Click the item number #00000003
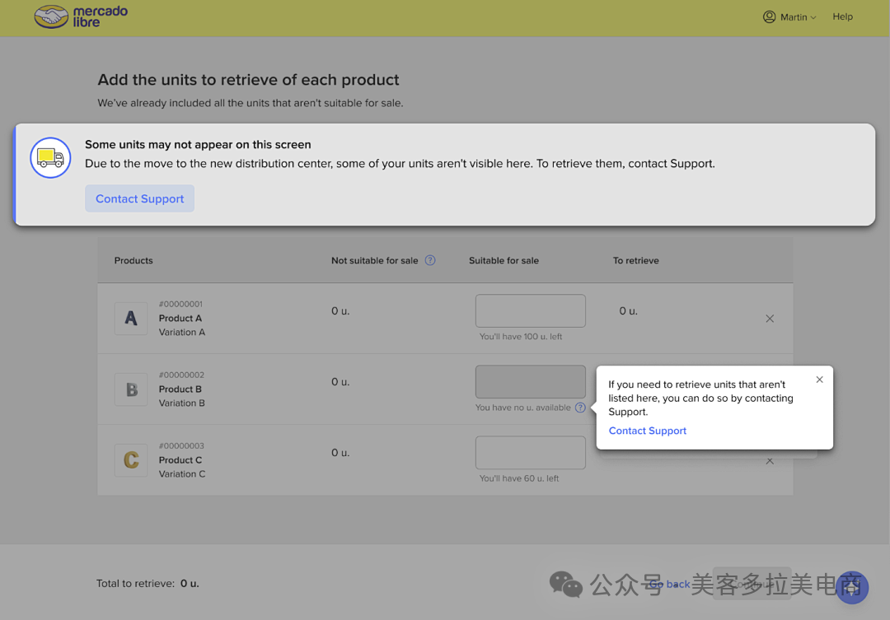 point(181,445)
